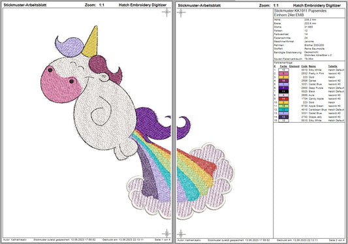
Task: Click the bottom registration crosshair on page 1
Action: click(166, 234)
